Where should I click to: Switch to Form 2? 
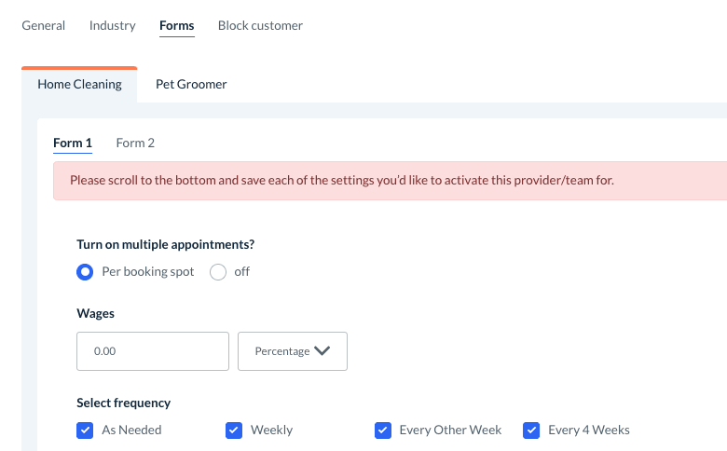135,143
